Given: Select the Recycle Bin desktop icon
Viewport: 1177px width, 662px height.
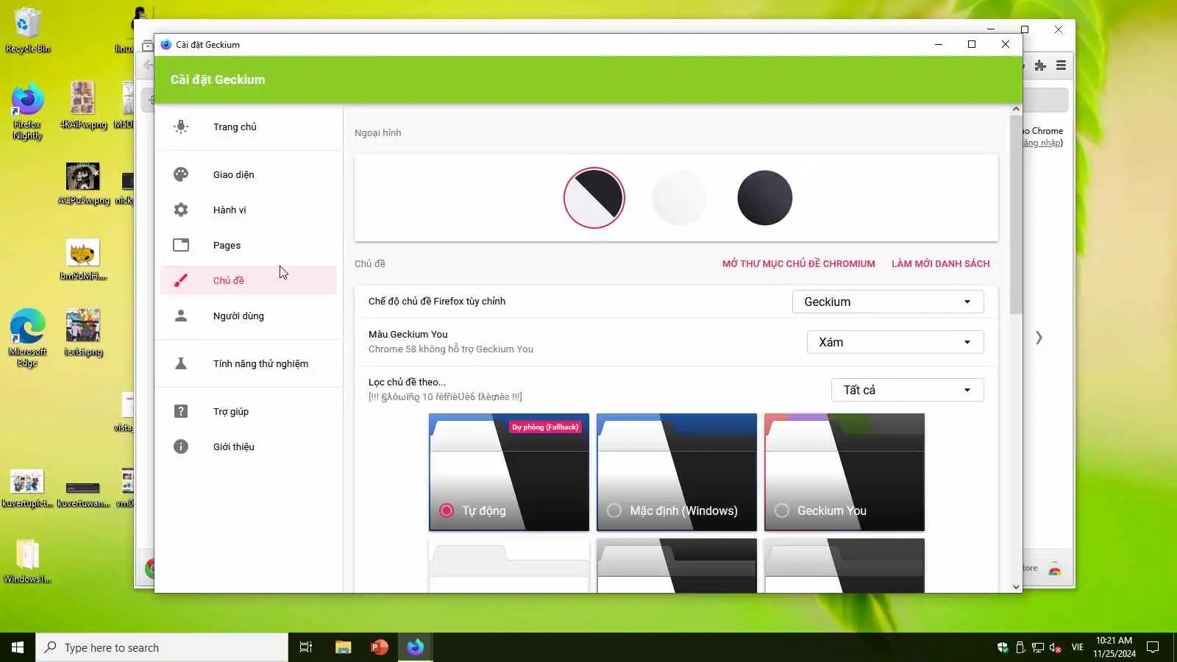Looking at the screenshot, I should pos(28,30).
